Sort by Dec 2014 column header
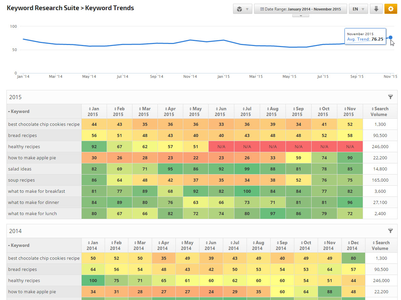This screenshot has height=300, width=401. click(x=352, y=246)
